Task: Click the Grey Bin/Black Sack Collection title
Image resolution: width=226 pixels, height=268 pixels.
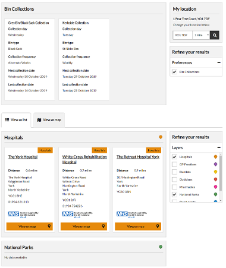Action: [29, 23]
